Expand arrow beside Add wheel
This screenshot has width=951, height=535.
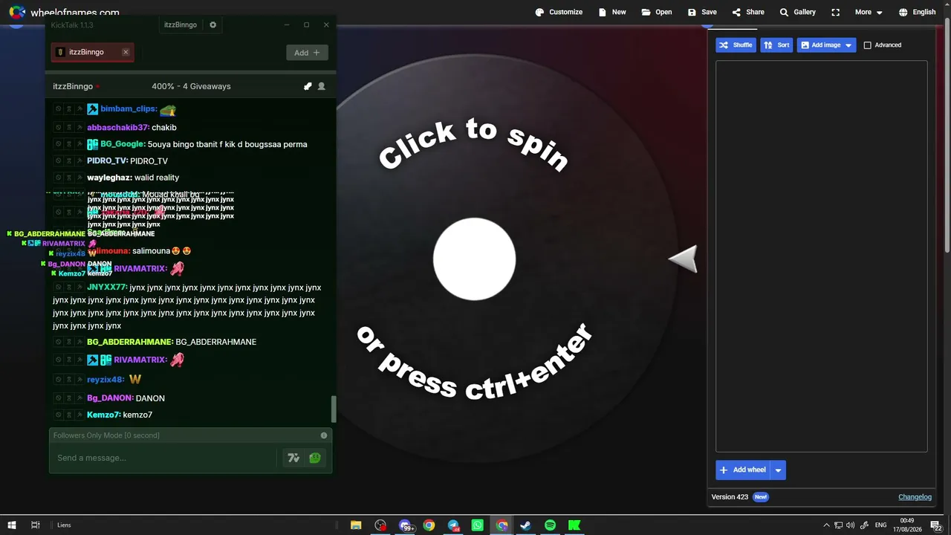point(778,470)
